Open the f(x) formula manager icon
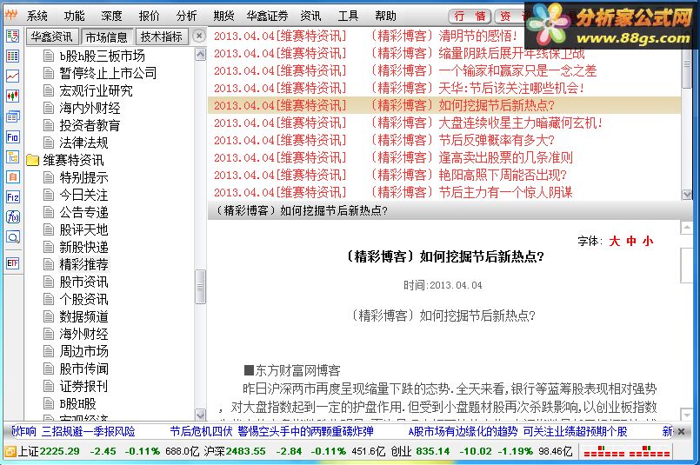 click(x=12, y=217)
